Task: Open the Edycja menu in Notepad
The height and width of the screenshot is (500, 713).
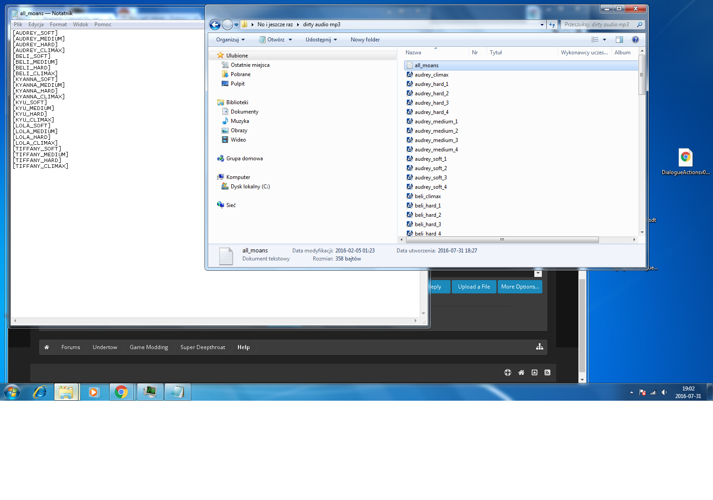Action: [x=36, y=24]
